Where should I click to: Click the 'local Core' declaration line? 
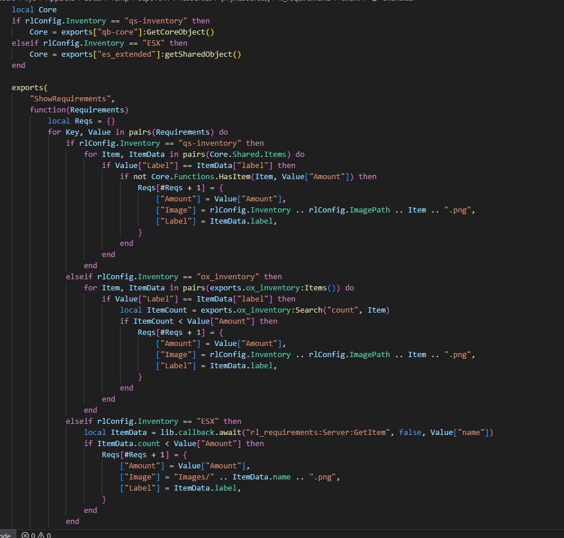(34, 10)
